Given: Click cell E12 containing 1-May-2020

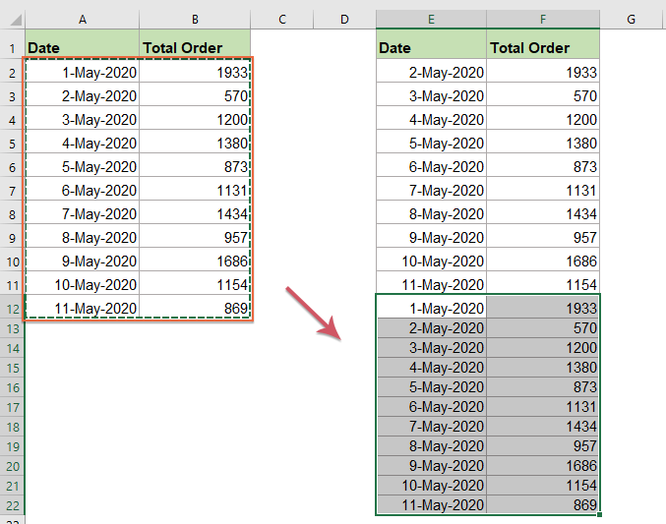Looking at the screenshot, I should 431,308.
